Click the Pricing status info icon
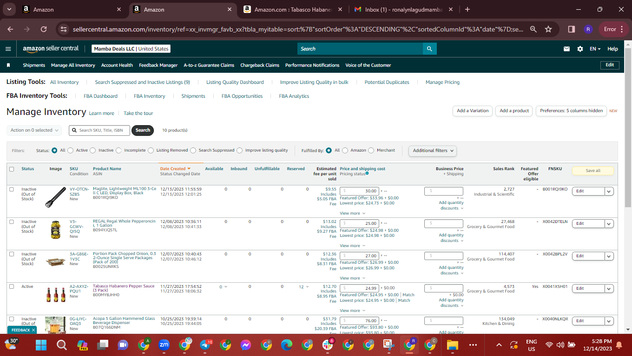Viewport: 632px width, 356px height. click(x=367, y=173)
